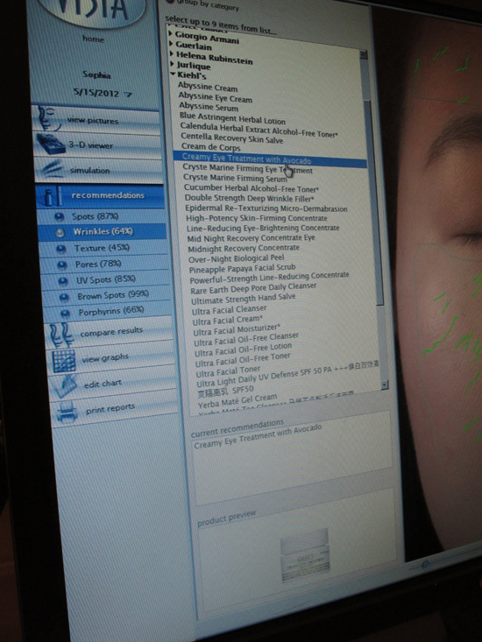482x642 pixels.
Task: Click the product list vertical scrollbar thumb
Action: click(375, 201)
